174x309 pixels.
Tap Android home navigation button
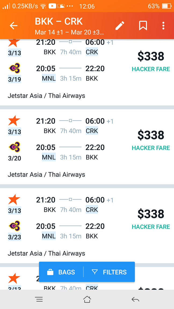pos(87,299)
